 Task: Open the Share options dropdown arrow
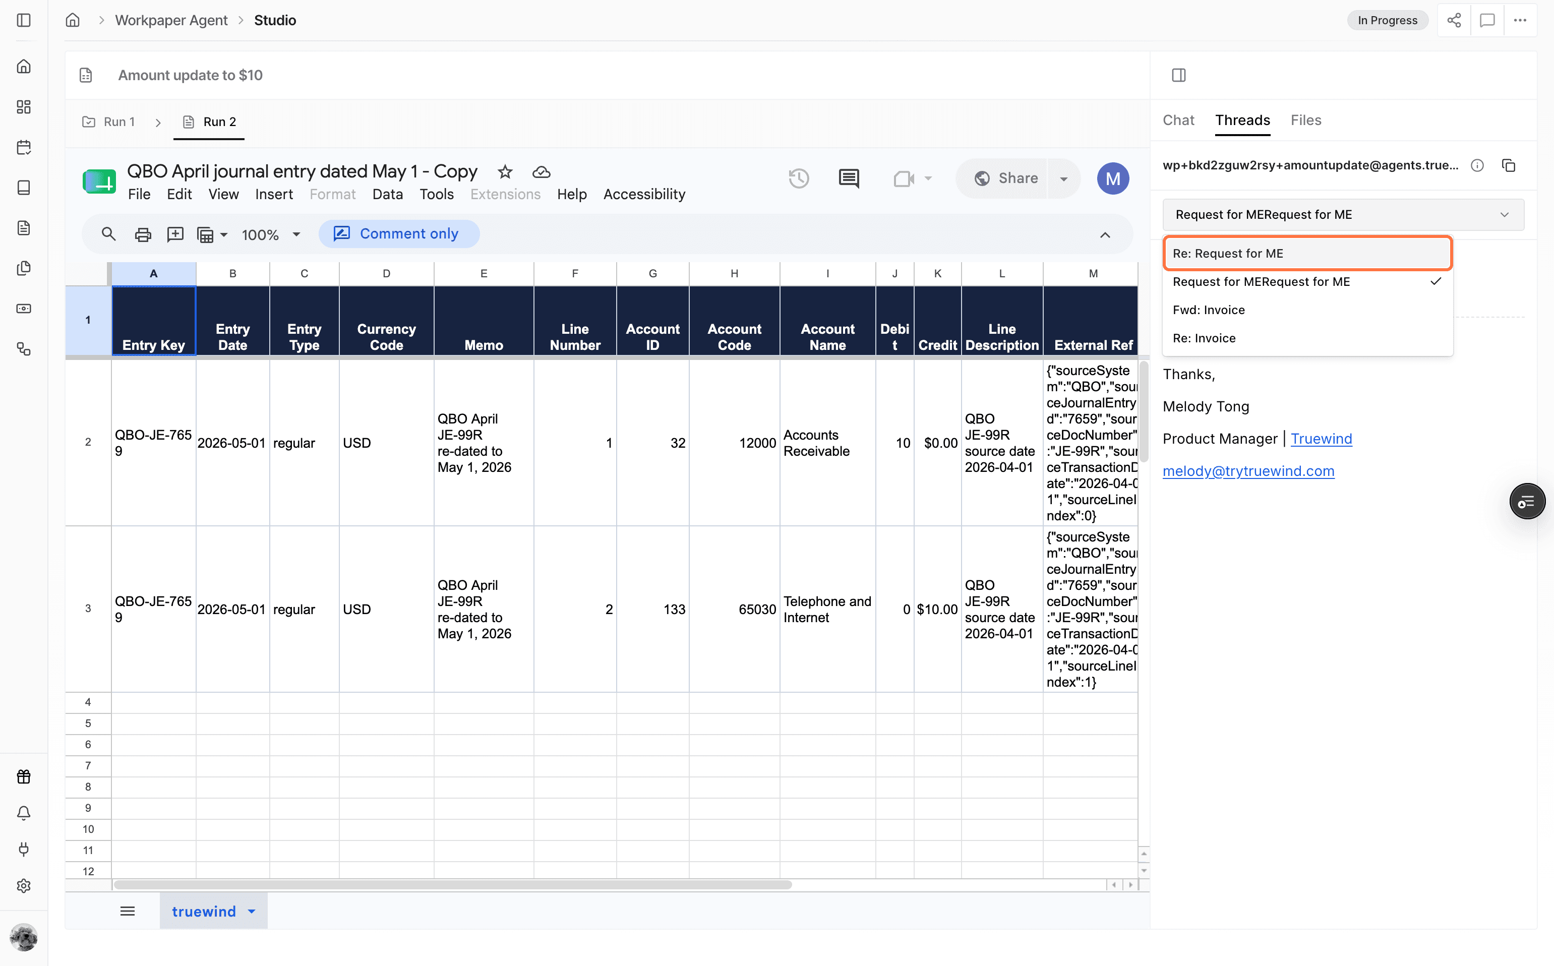1064,178
